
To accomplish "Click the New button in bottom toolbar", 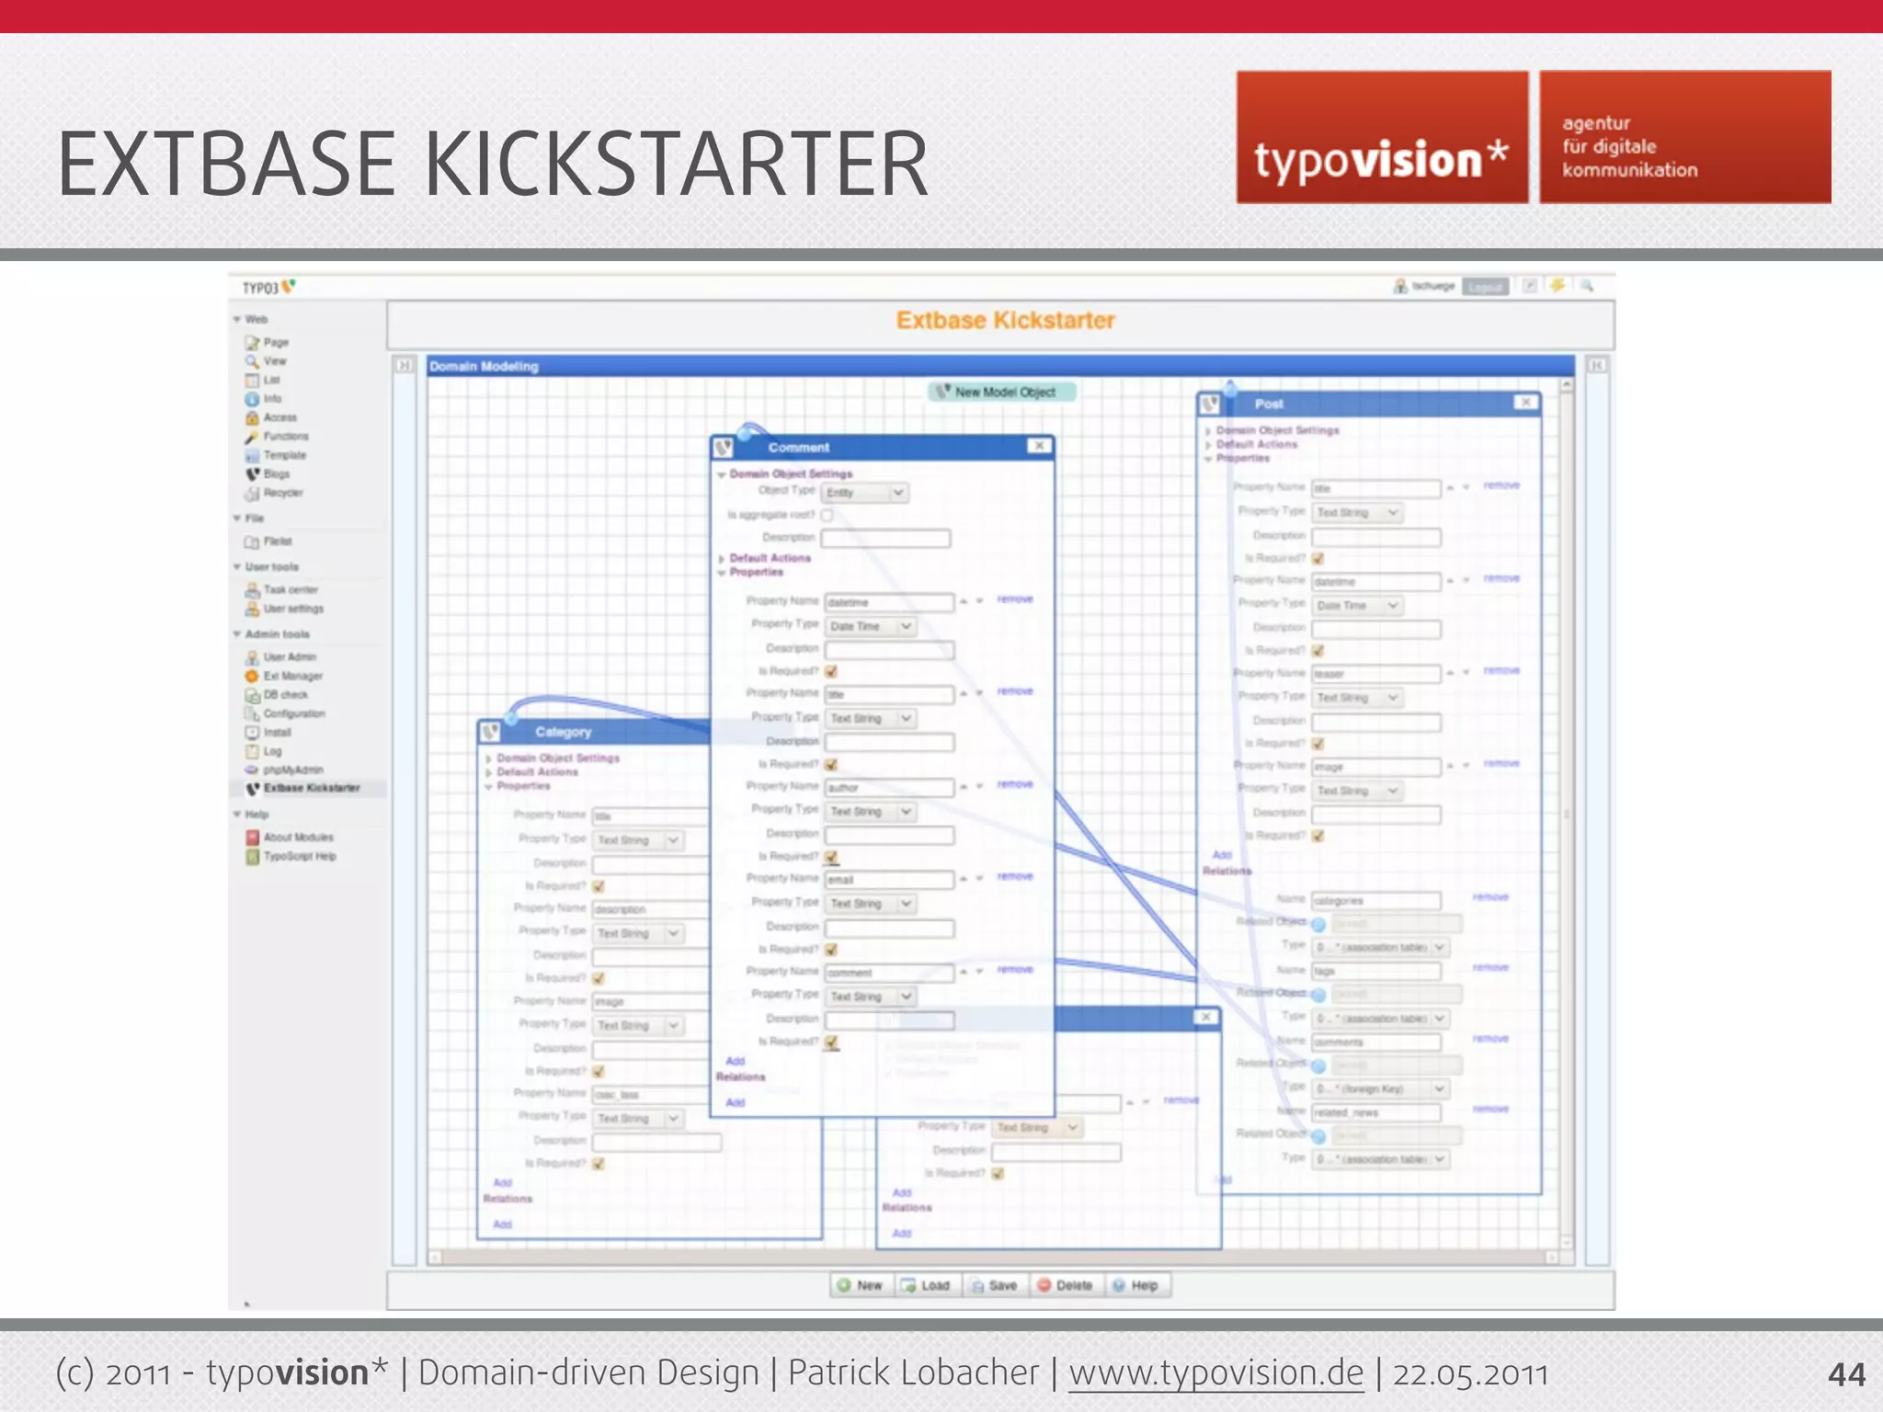I will [x=860, y=1285].
